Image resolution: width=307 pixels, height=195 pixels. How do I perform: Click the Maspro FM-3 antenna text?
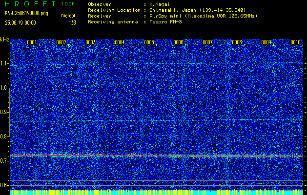click(x=165, y=22)
